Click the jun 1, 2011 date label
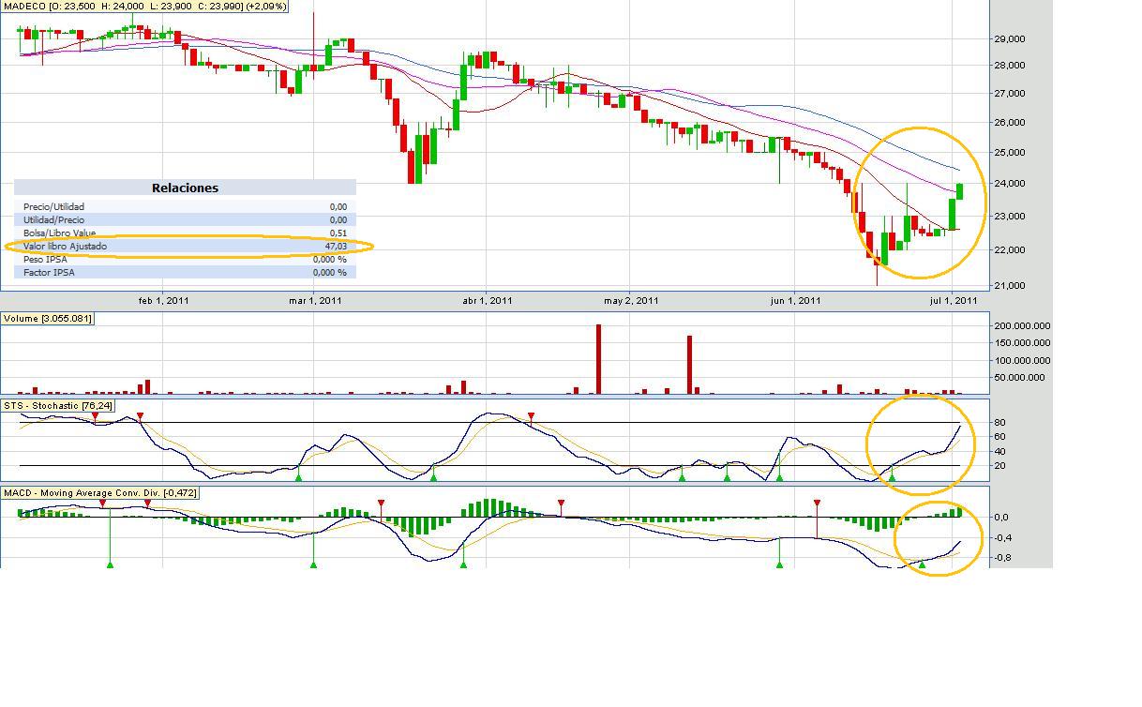This screenshot has height=707, width=1142. tap(796, 301)
